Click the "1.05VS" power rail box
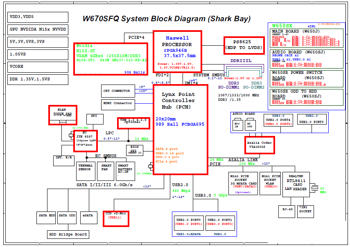 [x=38, y=55]
